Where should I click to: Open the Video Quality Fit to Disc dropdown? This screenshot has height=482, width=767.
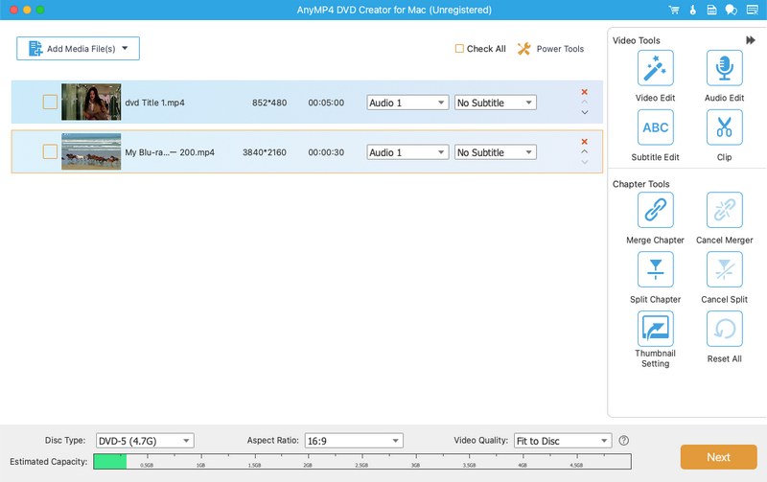[563, 441]
